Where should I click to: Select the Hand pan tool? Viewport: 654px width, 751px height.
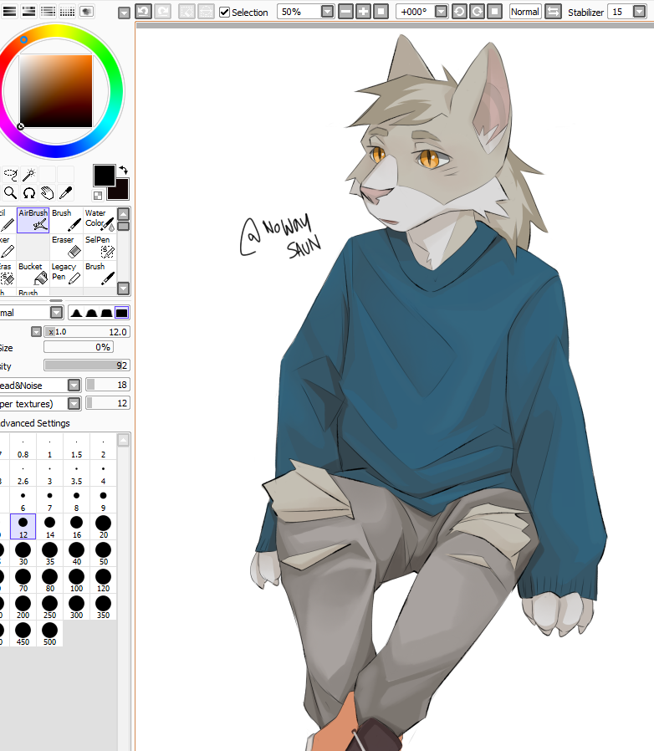47,193
